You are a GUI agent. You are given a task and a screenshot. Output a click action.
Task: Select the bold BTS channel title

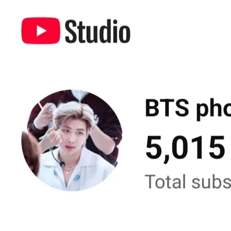pyautogui.click(x=188, y=109)
